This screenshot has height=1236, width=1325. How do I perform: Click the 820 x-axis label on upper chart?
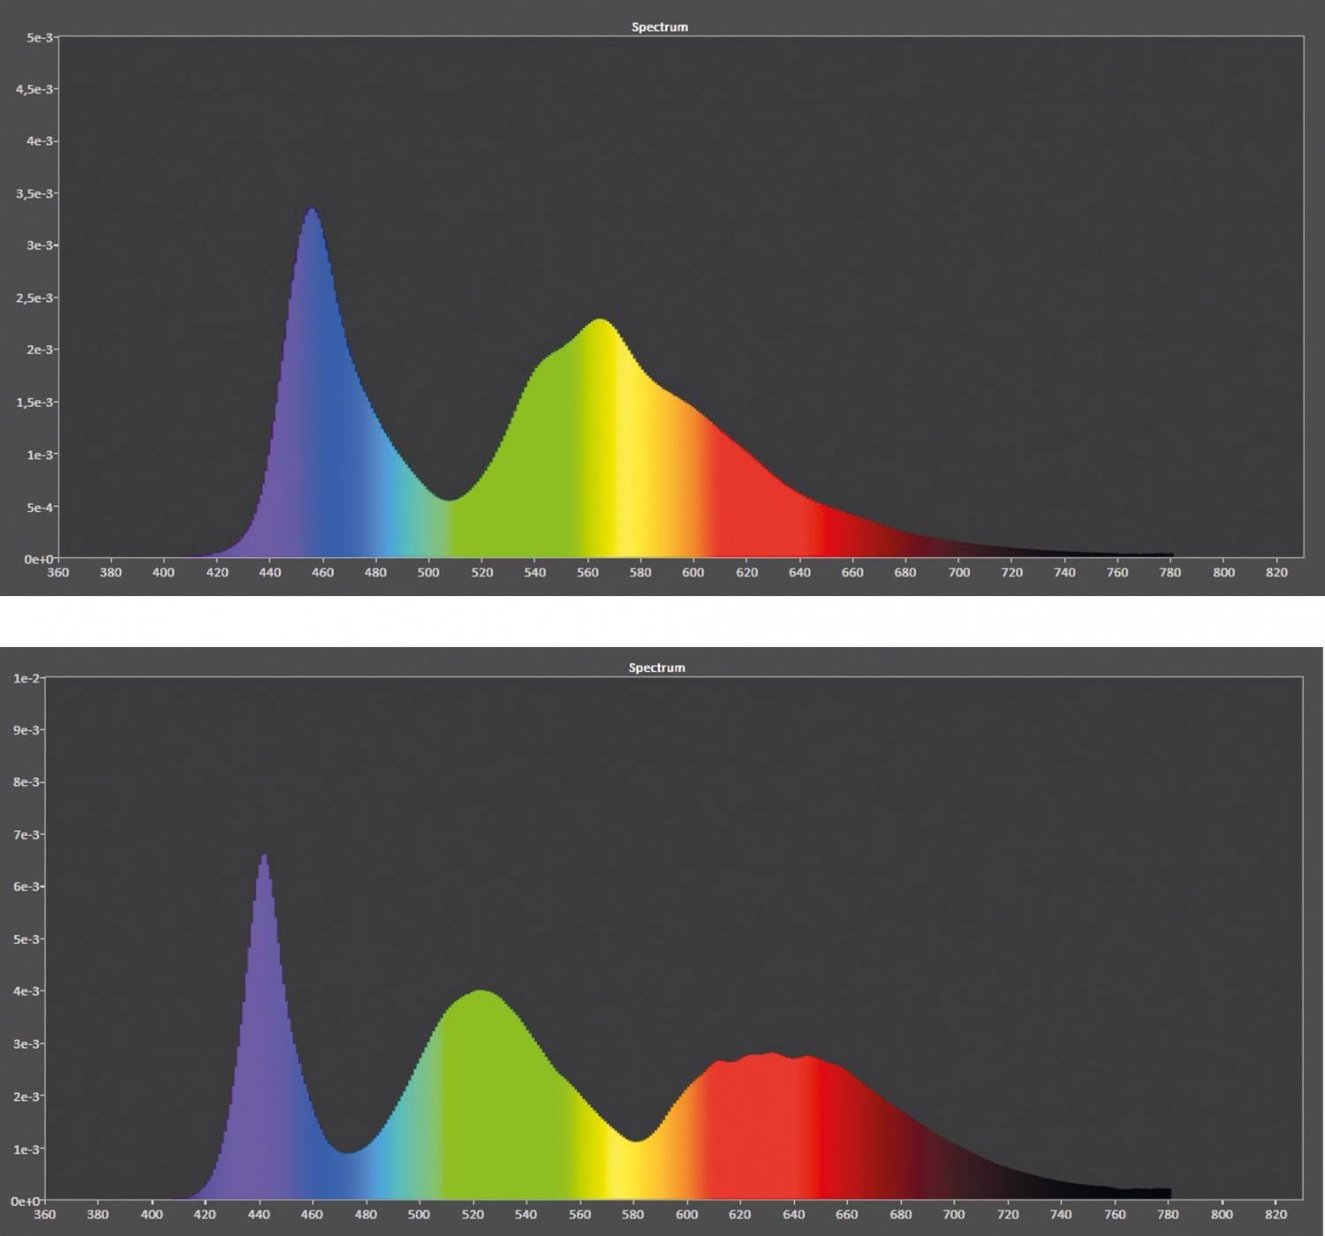click(x=1276, y=572)
